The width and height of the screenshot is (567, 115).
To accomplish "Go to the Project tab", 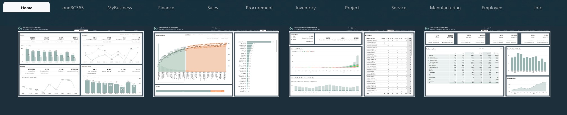I will [x=352, y=8].
